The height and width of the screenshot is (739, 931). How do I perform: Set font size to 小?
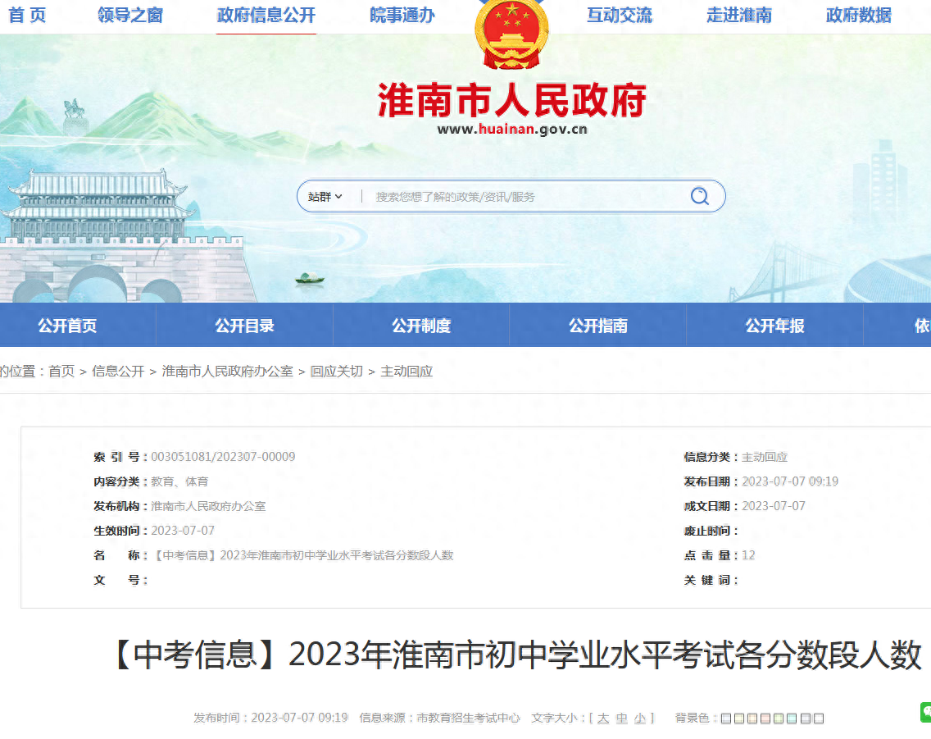point(640,718)
